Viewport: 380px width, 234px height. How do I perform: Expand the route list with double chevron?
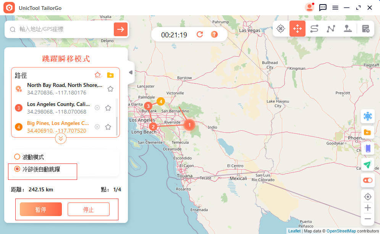point(61,138)
